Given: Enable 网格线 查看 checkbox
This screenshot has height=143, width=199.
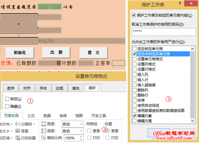Looking at the screenshot, I should [x=89, y=131].
